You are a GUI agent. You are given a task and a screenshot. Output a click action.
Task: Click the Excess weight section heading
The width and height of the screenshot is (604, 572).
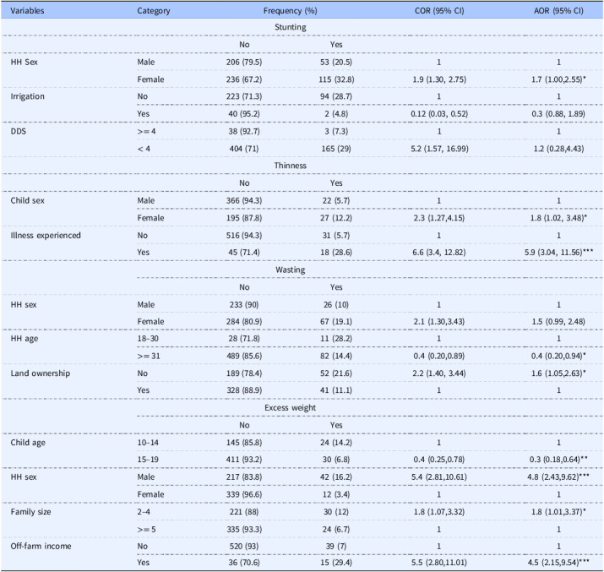290,408
